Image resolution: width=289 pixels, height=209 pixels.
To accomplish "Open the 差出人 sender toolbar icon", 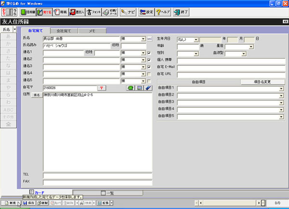I will [x=77, y=12].
